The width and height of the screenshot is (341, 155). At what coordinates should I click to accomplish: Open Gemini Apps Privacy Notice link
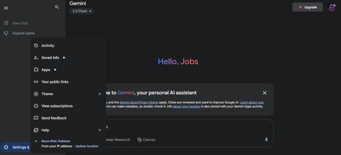(139, 102)
